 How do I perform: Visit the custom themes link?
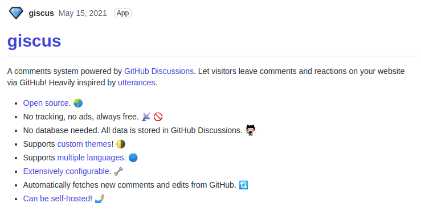pyautogui.click(x=84, y=144)
